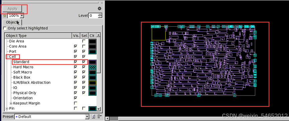Click layout view's horizontal scroll-left arrow
Screen dimensions: 289x121
coord(107,118)
